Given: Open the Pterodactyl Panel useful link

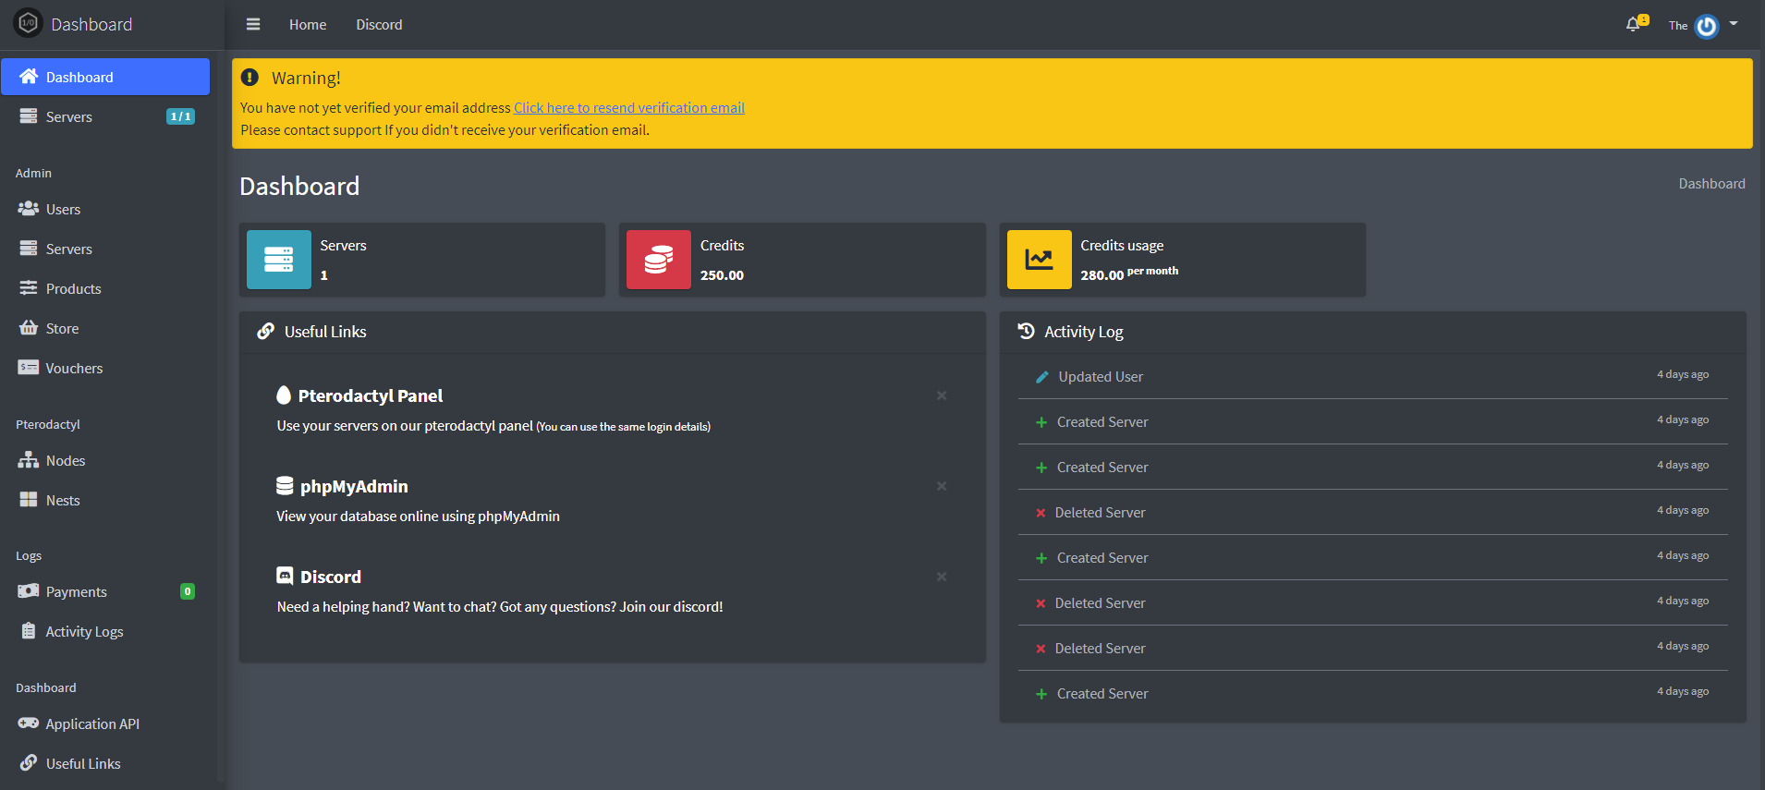Looking at the screenshot, I should pos(371,395).
